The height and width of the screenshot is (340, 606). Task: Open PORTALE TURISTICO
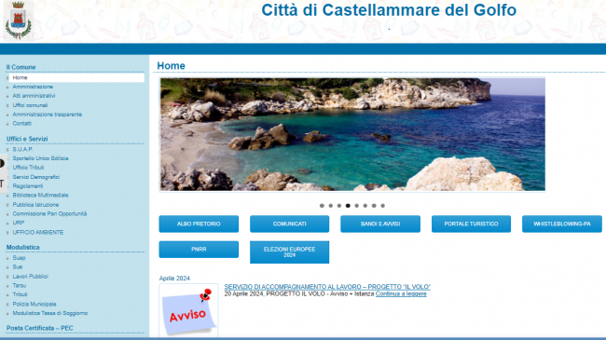coord(471,224)
